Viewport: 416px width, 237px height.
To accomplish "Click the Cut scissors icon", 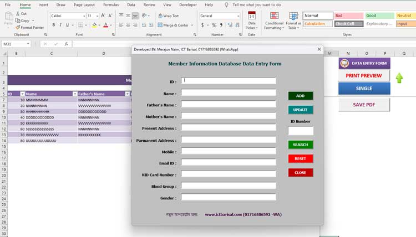I will (x=18, y=14).
